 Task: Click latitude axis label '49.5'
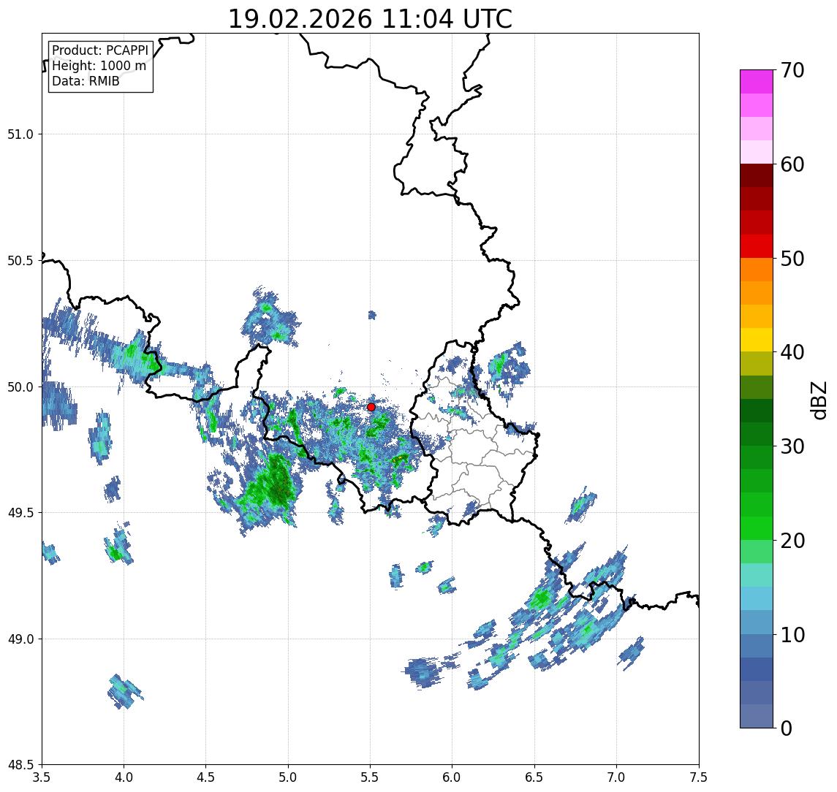click(20, 513)
